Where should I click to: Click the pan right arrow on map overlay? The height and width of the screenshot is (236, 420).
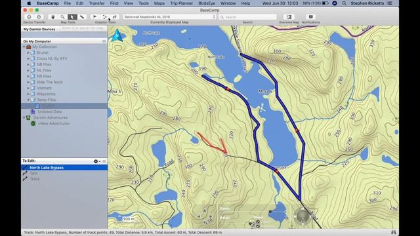tap(211, 216)
